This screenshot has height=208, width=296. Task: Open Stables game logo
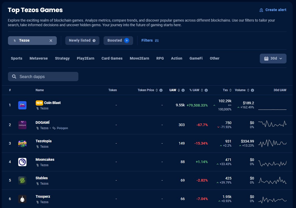[x=22, y=181]
